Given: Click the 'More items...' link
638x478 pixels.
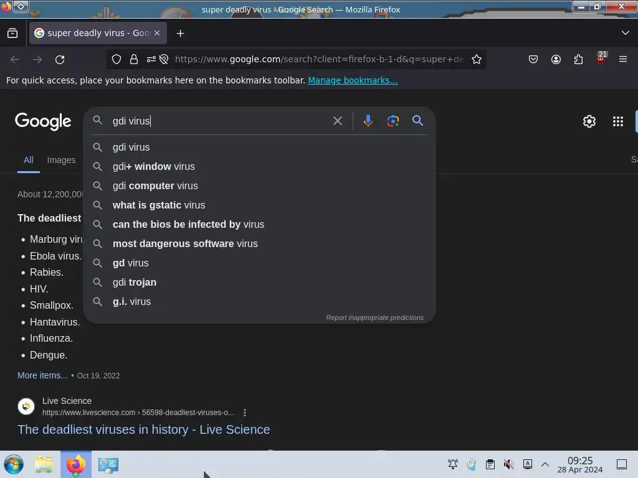Looking at the screenshot, I should pos(42,375).
